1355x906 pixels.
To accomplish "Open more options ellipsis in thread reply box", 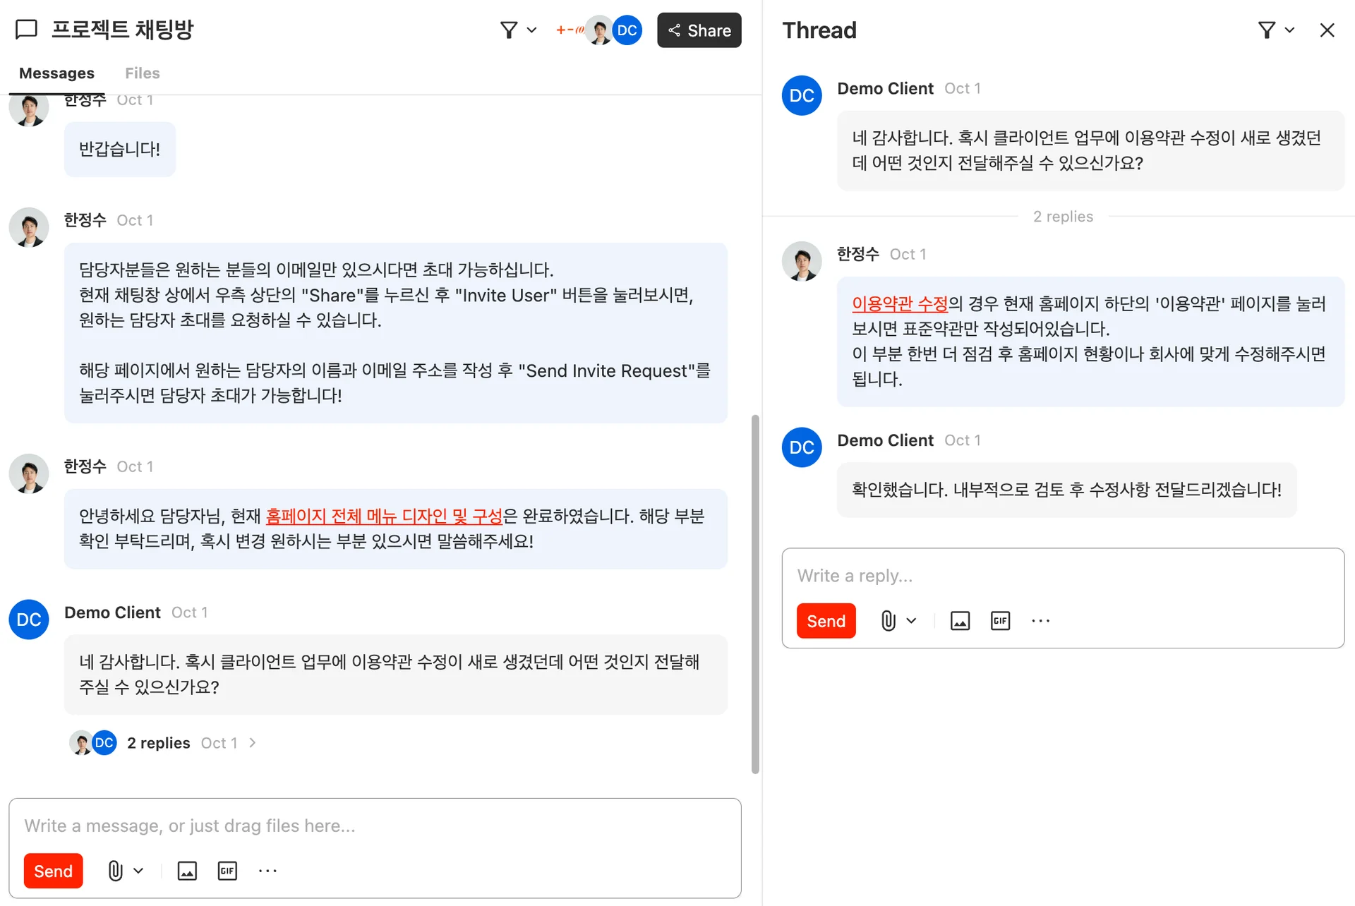I will click(1040, 621).
